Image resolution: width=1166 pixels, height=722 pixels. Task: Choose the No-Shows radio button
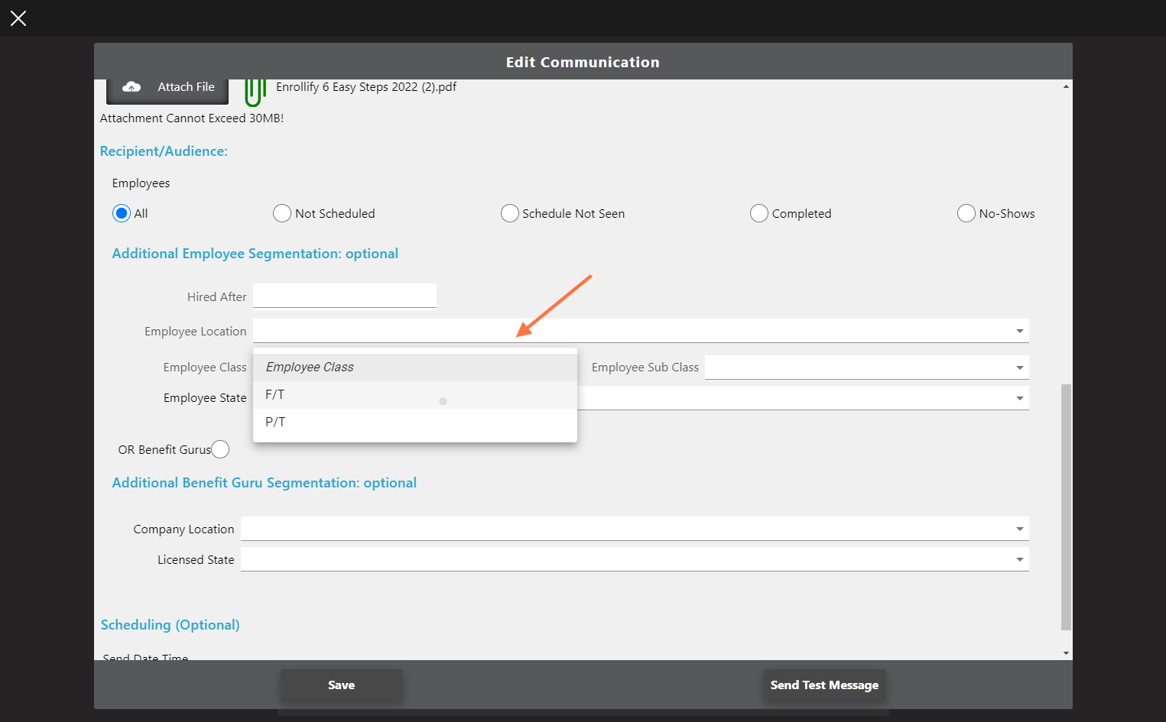(x=966, y=213)
